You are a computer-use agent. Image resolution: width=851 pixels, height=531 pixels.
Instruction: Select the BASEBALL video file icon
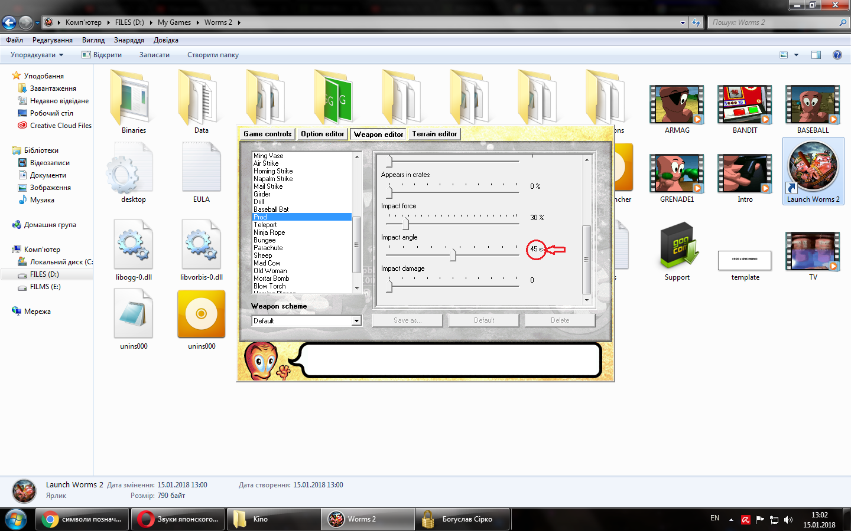pos(813,104)
